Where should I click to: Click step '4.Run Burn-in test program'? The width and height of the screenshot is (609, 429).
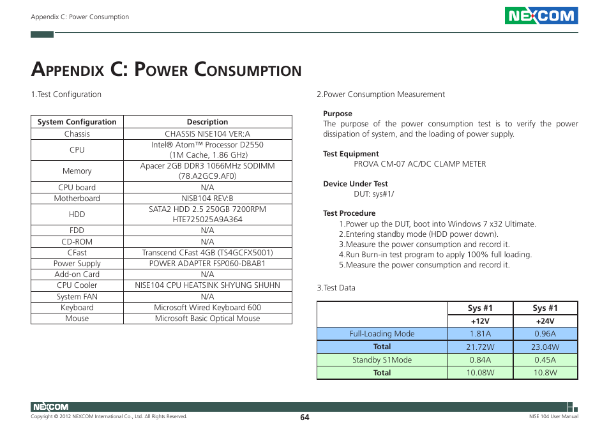435,255
